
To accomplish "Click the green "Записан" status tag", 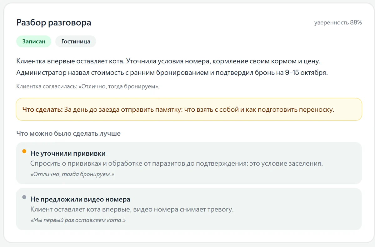I will tap(34, 41).
